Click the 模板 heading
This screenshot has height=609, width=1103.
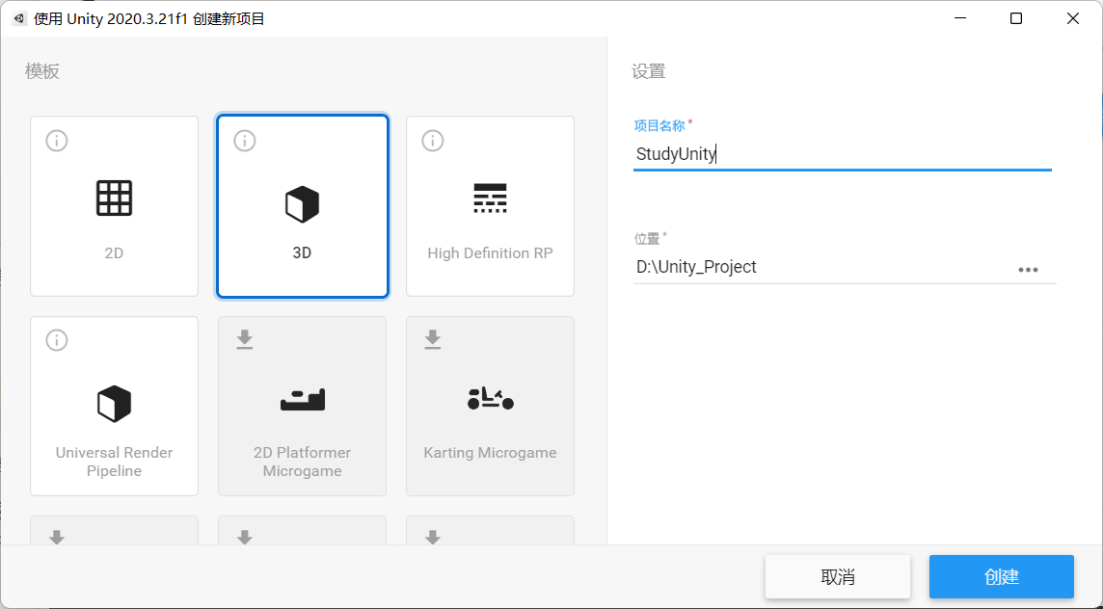[42, 71]
